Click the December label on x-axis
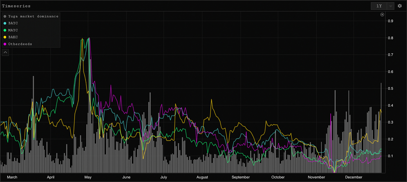Image resolution: width=407 pixels, height=182 pixels. coord(354,177)
